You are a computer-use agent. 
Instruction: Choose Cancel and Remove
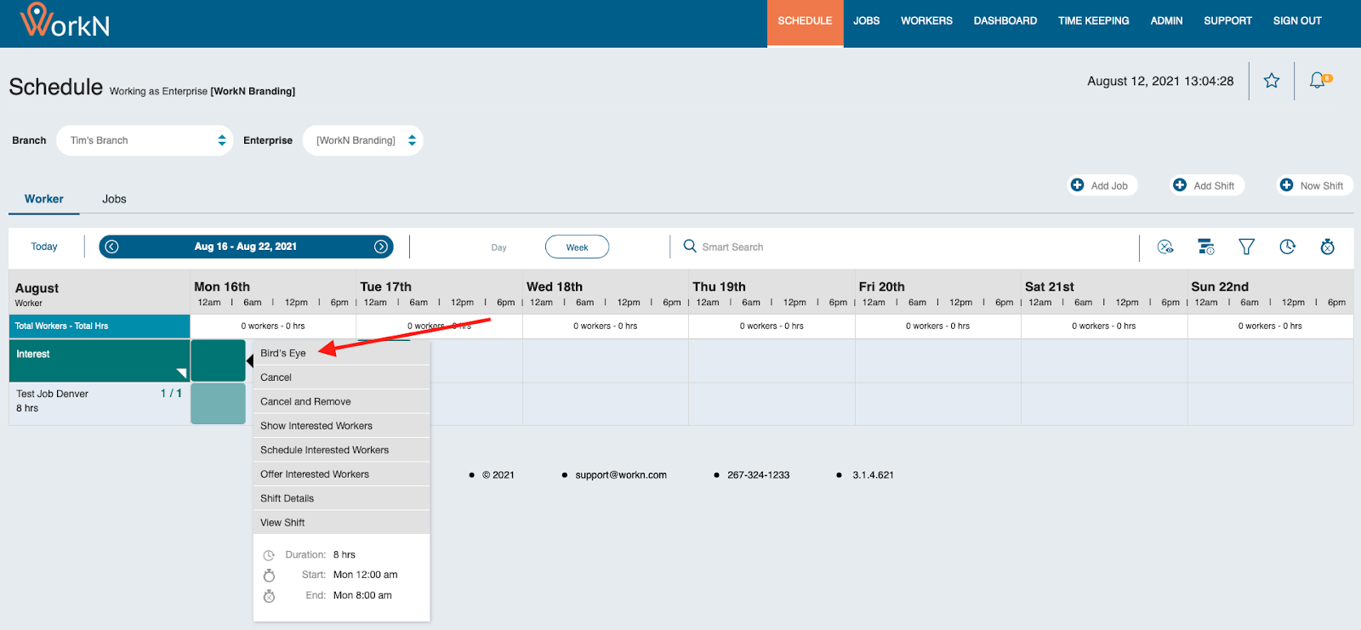coord(342,401)
